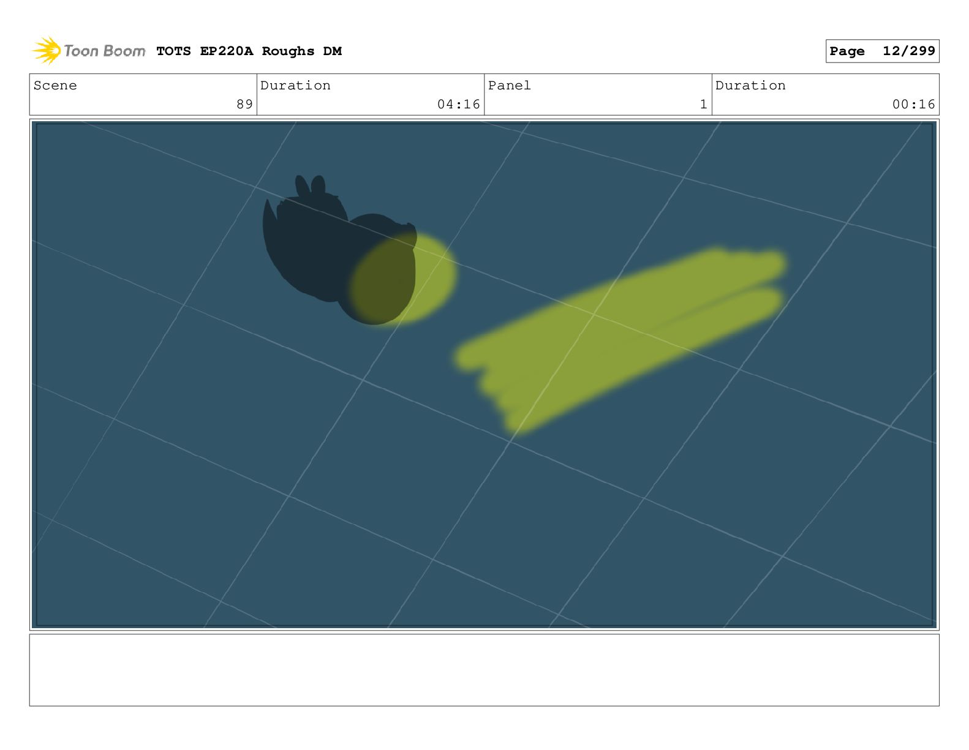The height and width of the screenshot is (750, 969).
Task: Click the title 'TOTS EP220A Roughs DM'
Action: 249,51
